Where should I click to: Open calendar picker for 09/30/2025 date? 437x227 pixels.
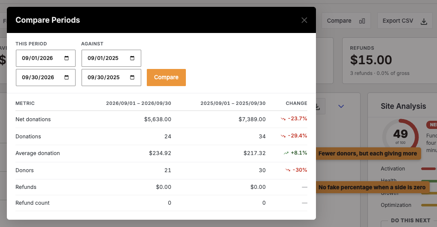[132, 78]
